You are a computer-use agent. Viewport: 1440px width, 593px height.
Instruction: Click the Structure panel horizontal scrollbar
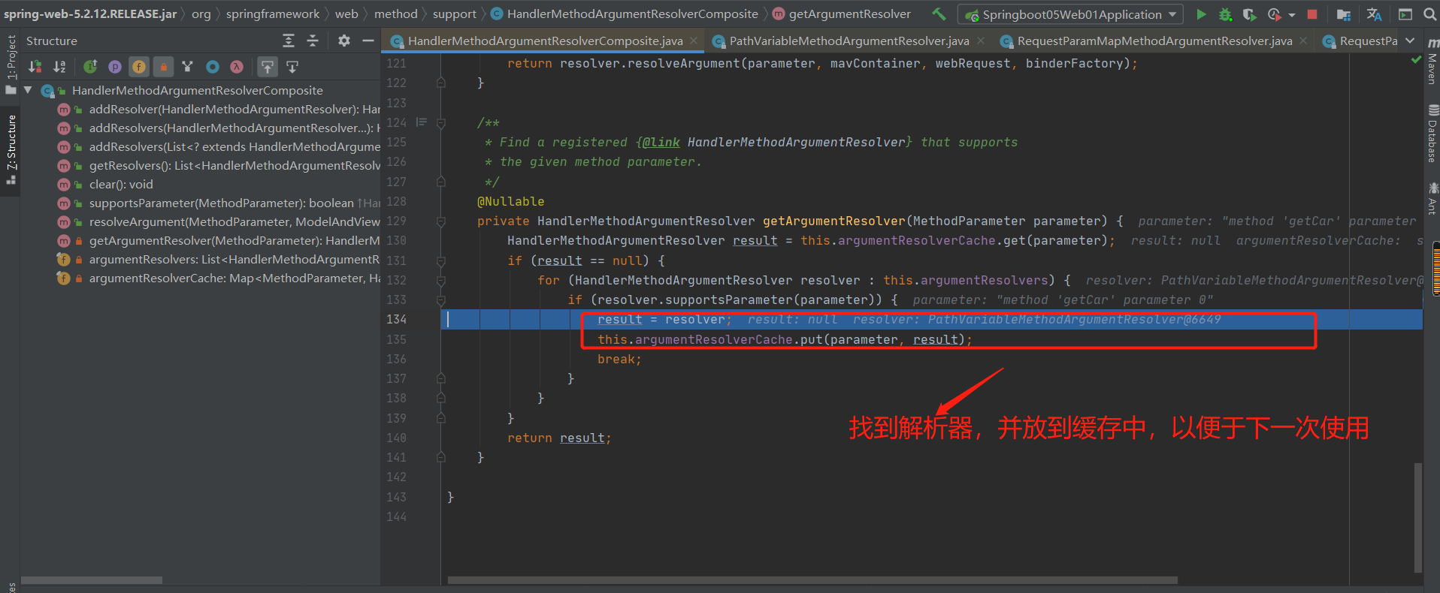[91, 580]
